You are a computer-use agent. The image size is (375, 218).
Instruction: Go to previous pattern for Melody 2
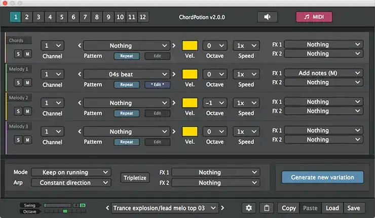pyautogui.click(x=80, y=103)
